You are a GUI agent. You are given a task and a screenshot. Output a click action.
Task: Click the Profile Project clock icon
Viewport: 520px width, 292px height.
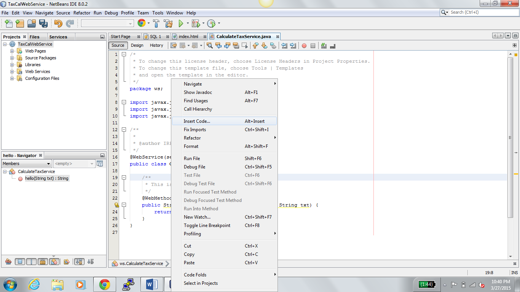pyautogui.click(x=211, y=24)
